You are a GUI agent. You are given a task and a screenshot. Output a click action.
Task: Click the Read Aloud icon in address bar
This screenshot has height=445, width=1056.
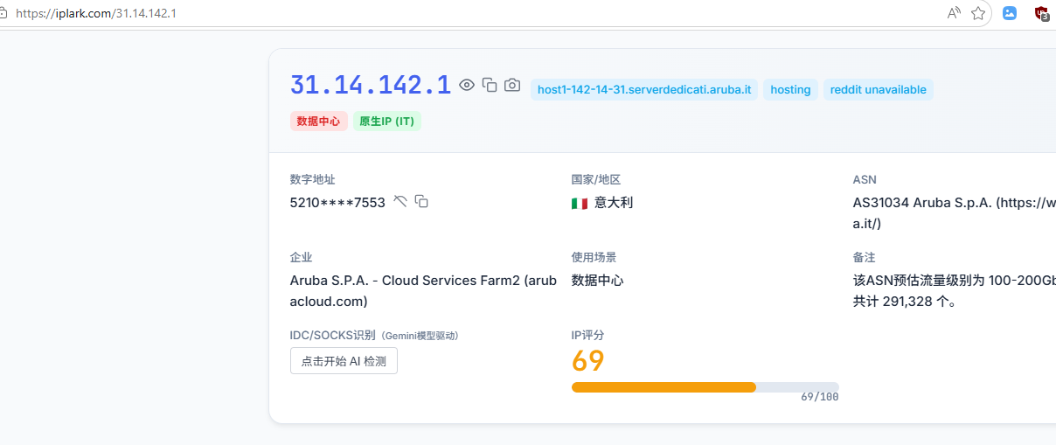point(954,13)
